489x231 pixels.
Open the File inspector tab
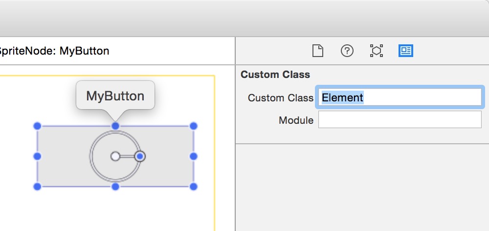click(x=318, y=51)
